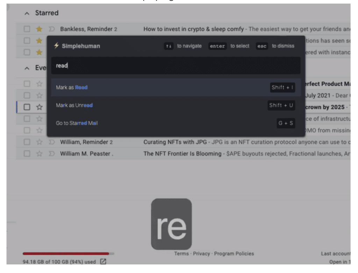Click the esc key hint to dismiss
Image resolution: width=358 pixels, height=273 pixels.
coord(262,46)
